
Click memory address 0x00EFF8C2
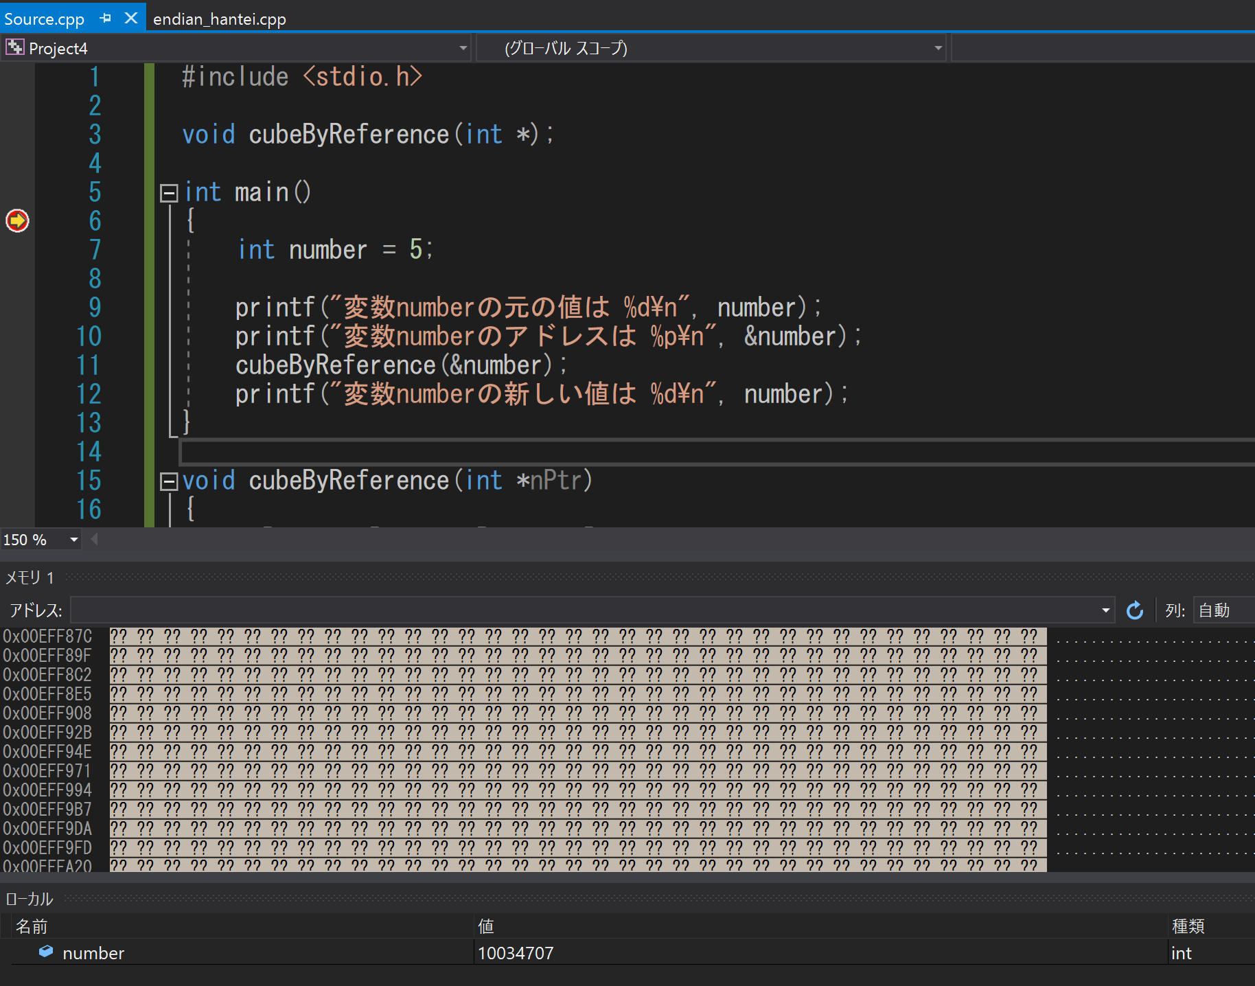pos(47,675)
